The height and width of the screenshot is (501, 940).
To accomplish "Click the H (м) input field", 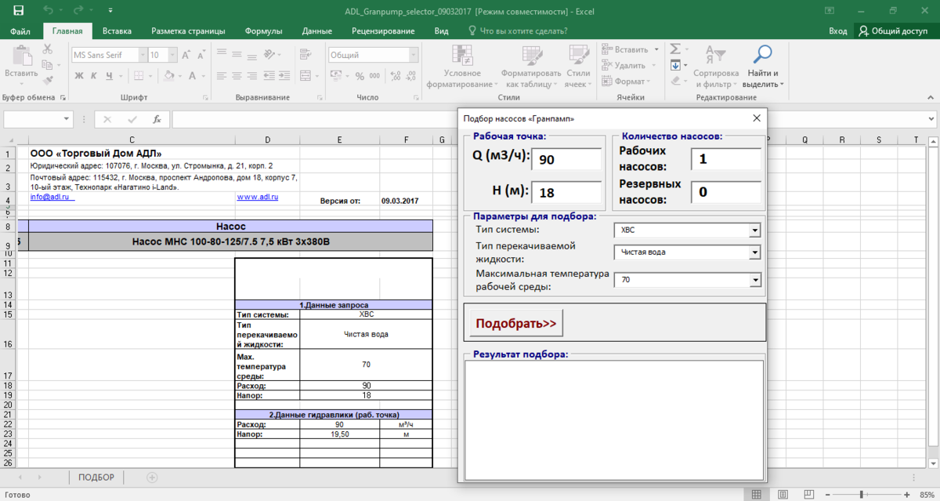I will 567,192.
